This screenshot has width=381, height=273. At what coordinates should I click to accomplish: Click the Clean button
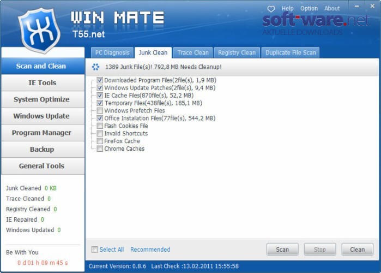click(x=357, y=250)
